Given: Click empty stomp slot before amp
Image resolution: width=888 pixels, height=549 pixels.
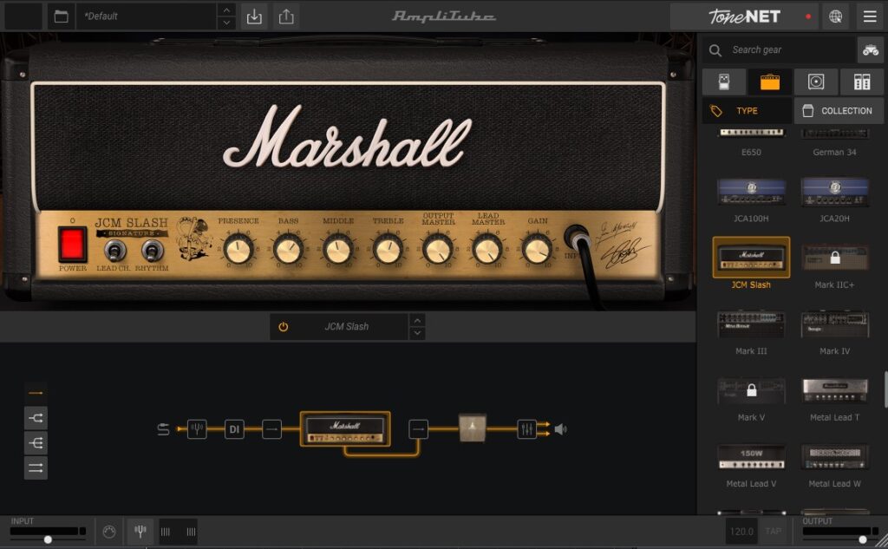Looking at the screenshot, I should (271, 429).
